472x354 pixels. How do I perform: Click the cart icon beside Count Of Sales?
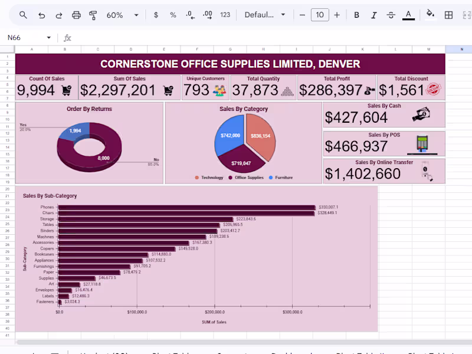coord(67,90)
